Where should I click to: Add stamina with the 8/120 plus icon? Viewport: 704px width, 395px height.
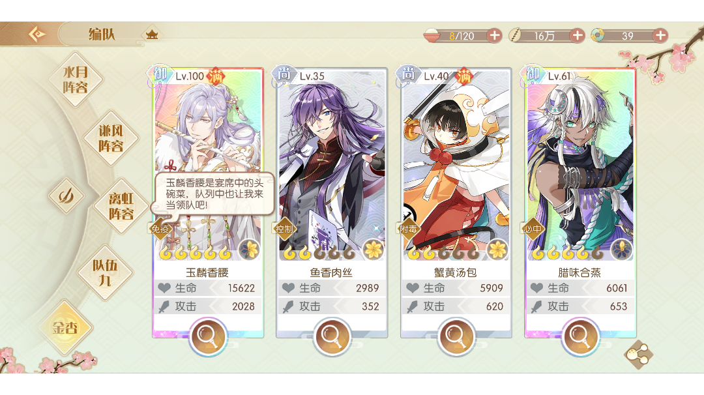click(494, 35)
